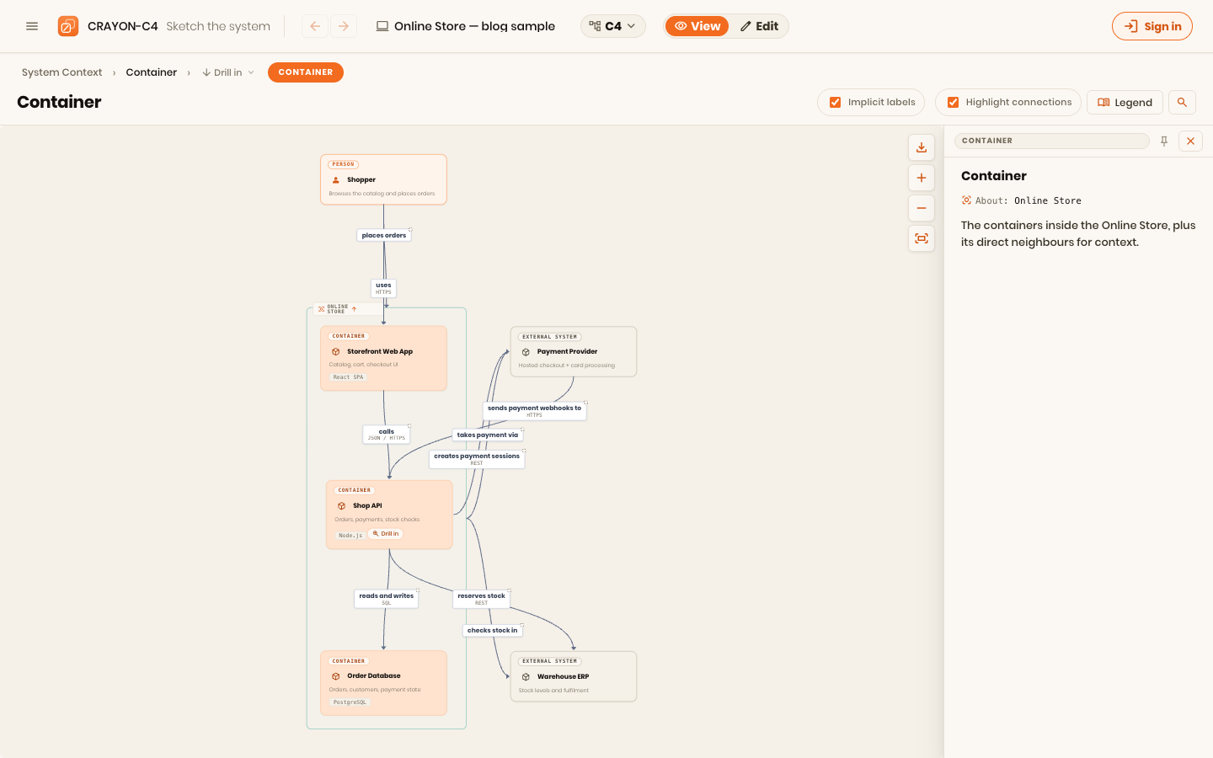Image resolution: width=1213 pixels, height=758 pixels.
Task: Click the CRAYON-C4 logo icon
Action: pyautogui.click(x=68, y=26)
